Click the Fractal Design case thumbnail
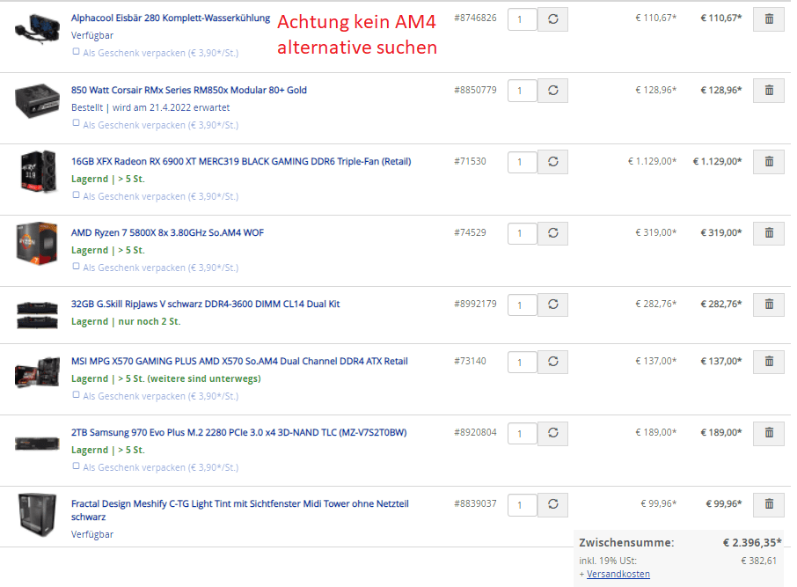The image size is (797, 587). tap(37, 514)
